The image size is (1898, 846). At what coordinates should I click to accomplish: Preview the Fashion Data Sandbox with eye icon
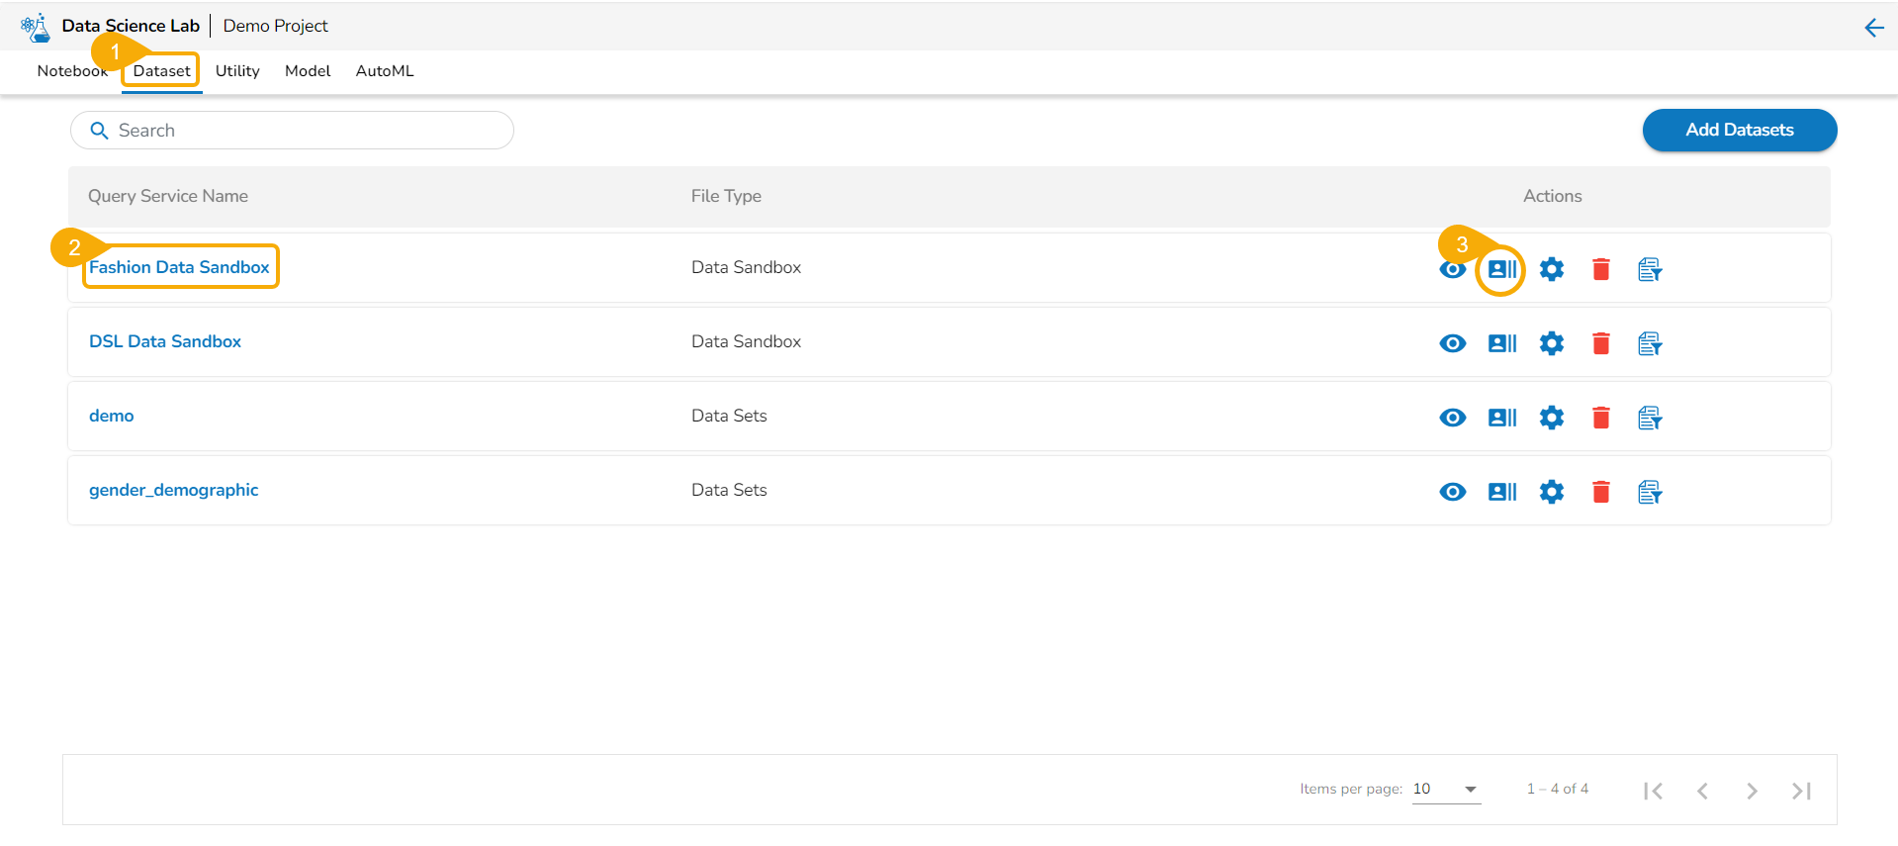click(1452, 270)
